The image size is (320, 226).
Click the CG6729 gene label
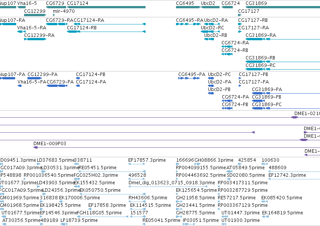[55, 3]
